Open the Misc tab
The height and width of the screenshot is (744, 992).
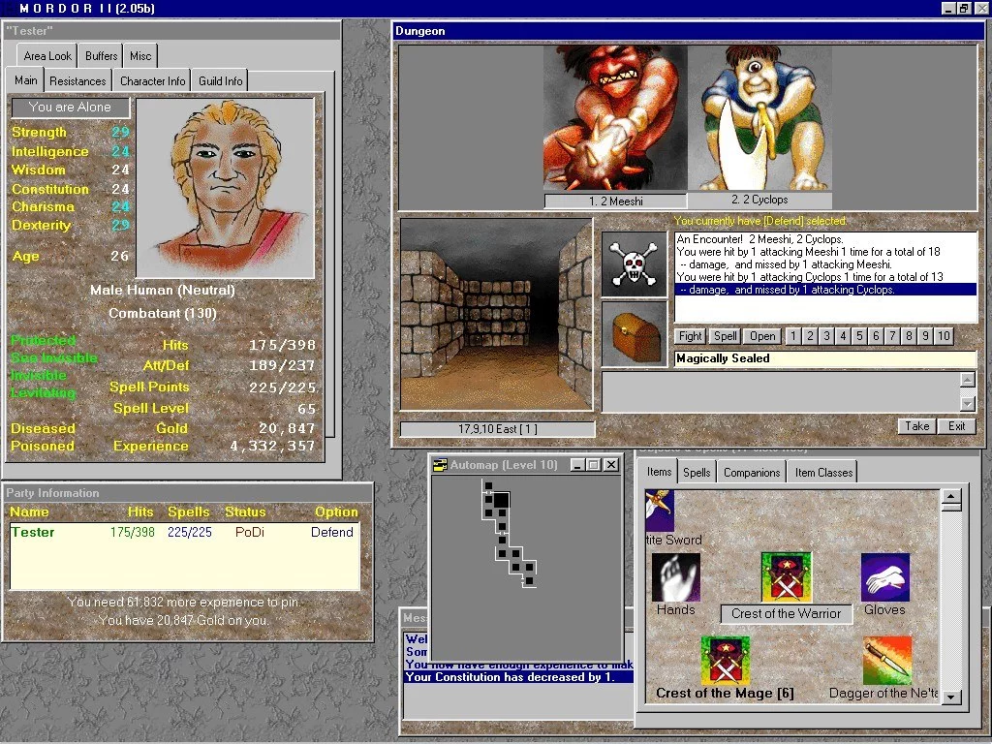point(140,55)
